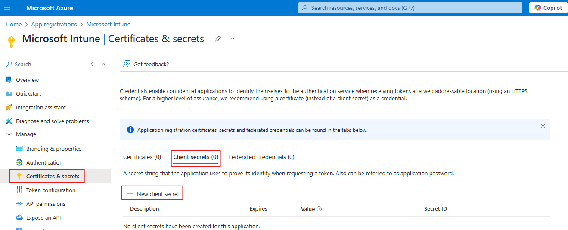The width and height of the screenshot is (568, 230).
Task: Select Client secrets (0) tab
Action: 196,157
